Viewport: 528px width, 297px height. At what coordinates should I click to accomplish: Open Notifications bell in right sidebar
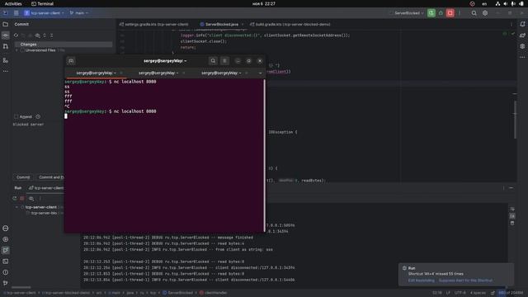pyautogui.click(x=522, y=24)
